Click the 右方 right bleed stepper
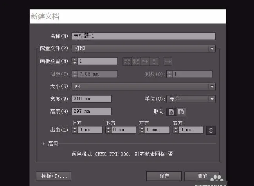This screenshot has width=254, height=186. (x=176, y=130)
